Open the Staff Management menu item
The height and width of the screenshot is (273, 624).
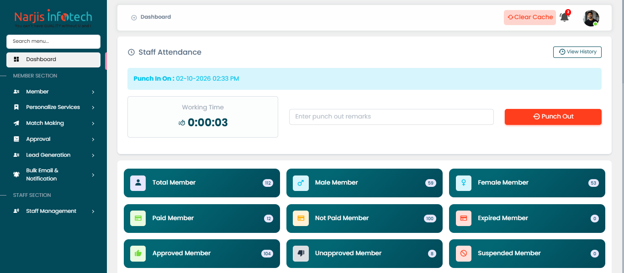click(53, 211)
